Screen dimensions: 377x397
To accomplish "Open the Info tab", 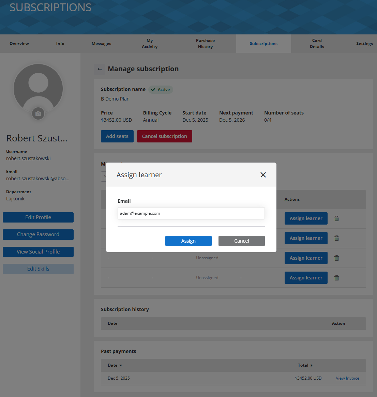I will [60, 44].
